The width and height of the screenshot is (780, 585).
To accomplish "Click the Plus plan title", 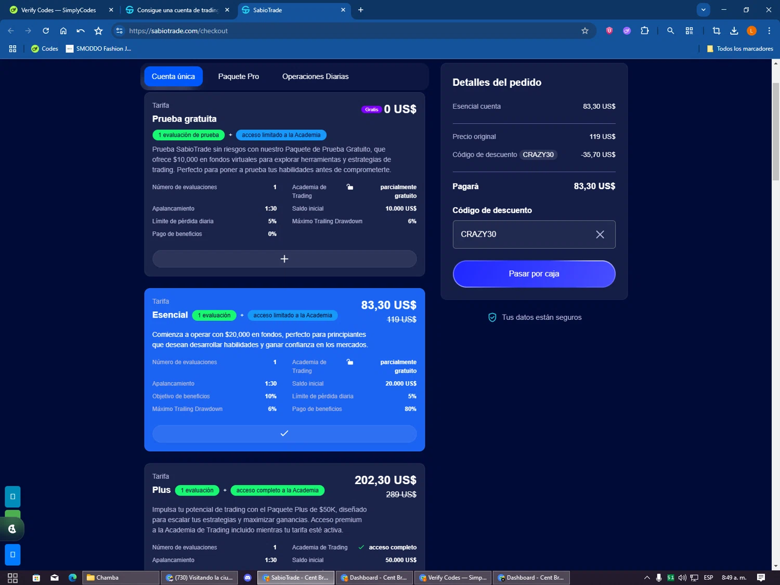I will pyautogui.click(x=161, y=490).
